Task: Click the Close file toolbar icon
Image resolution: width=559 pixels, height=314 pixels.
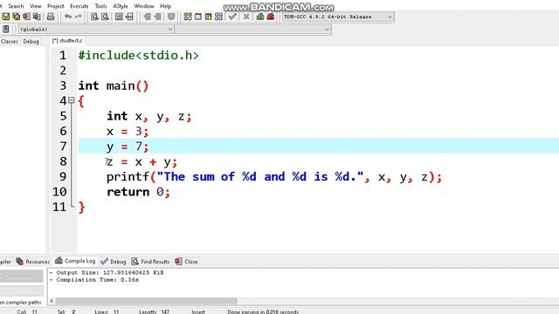Action: (x=26, y=17)
